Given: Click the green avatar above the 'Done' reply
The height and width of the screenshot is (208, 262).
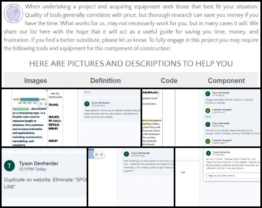Looking at the screenshot, I should click(208, 111).
